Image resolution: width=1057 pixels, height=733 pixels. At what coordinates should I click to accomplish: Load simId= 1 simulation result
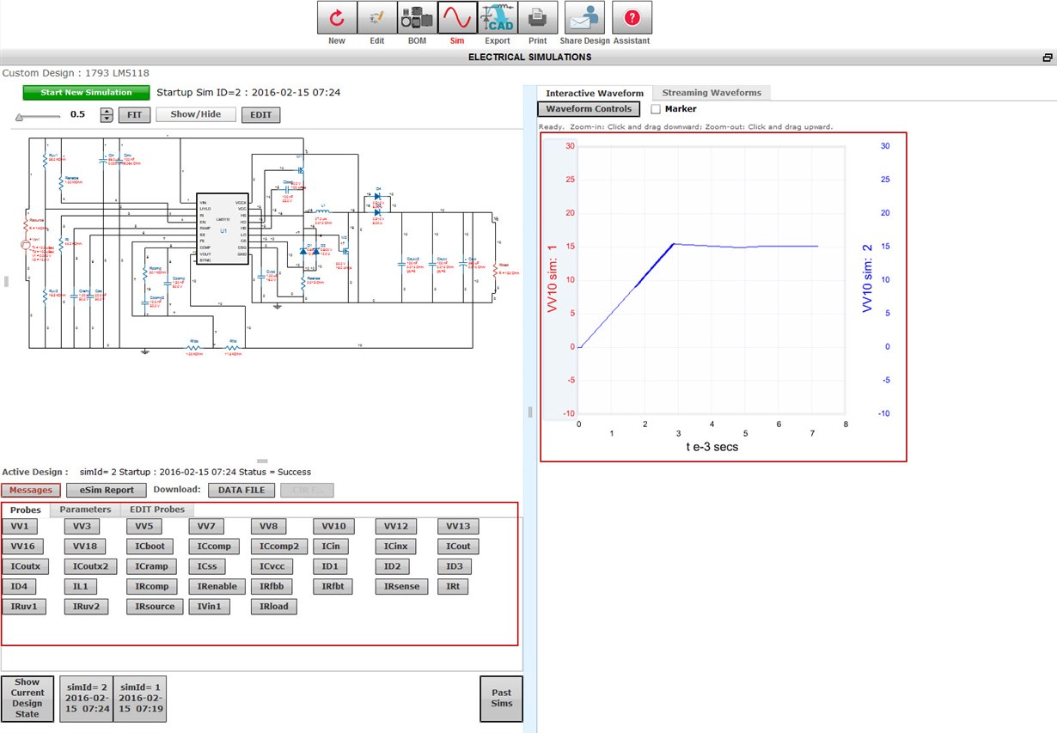click(140, 699)
